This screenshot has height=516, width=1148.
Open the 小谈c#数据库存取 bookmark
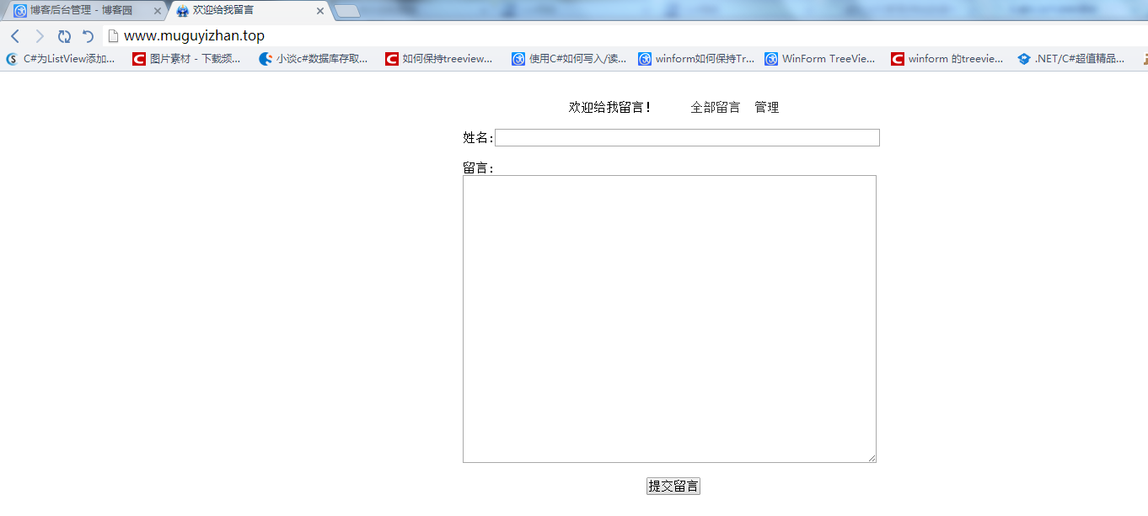pyautogui.click(x=313, y=59)
